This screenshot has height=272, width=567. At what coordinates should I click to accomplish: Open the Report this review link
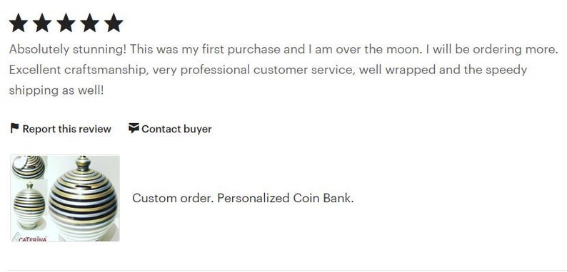click(x=61, y=129)
